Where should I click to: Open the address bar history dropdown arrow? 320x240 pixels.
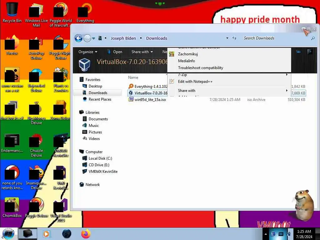pyautogui.click(x=227, y=38)
